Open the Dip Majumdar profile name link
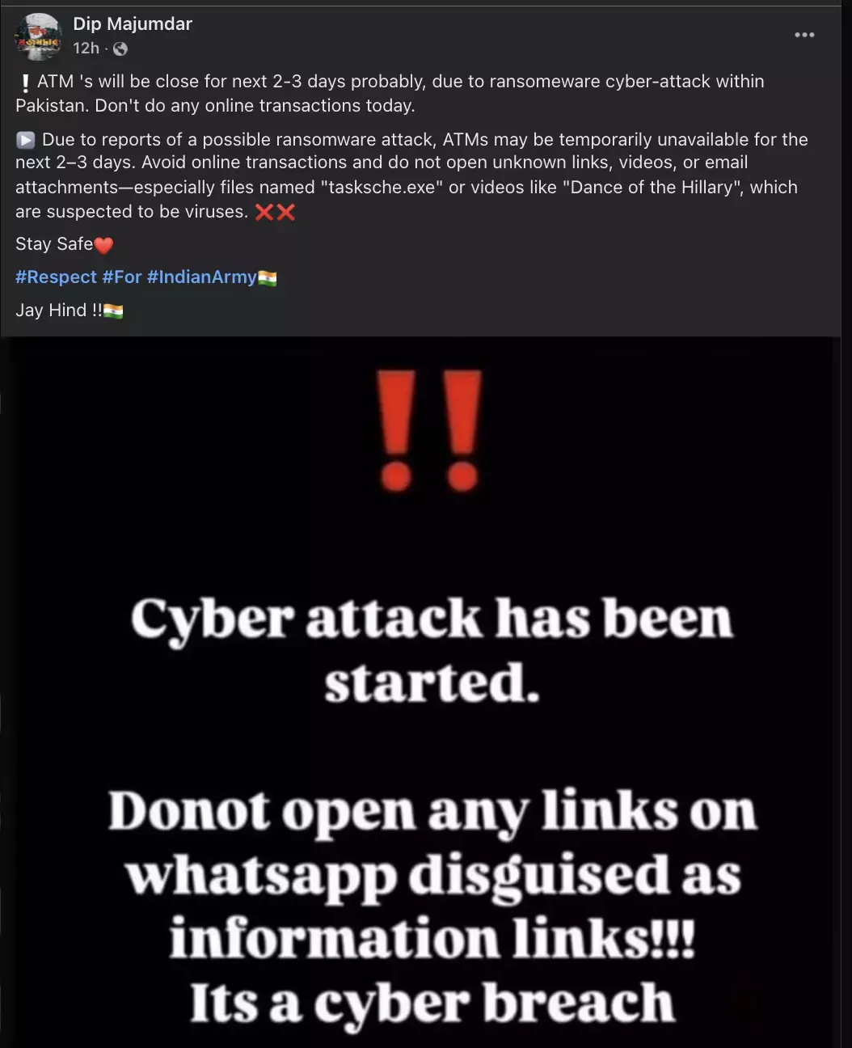The height and width of the screenshot is (1048, 852). [133, 24]
